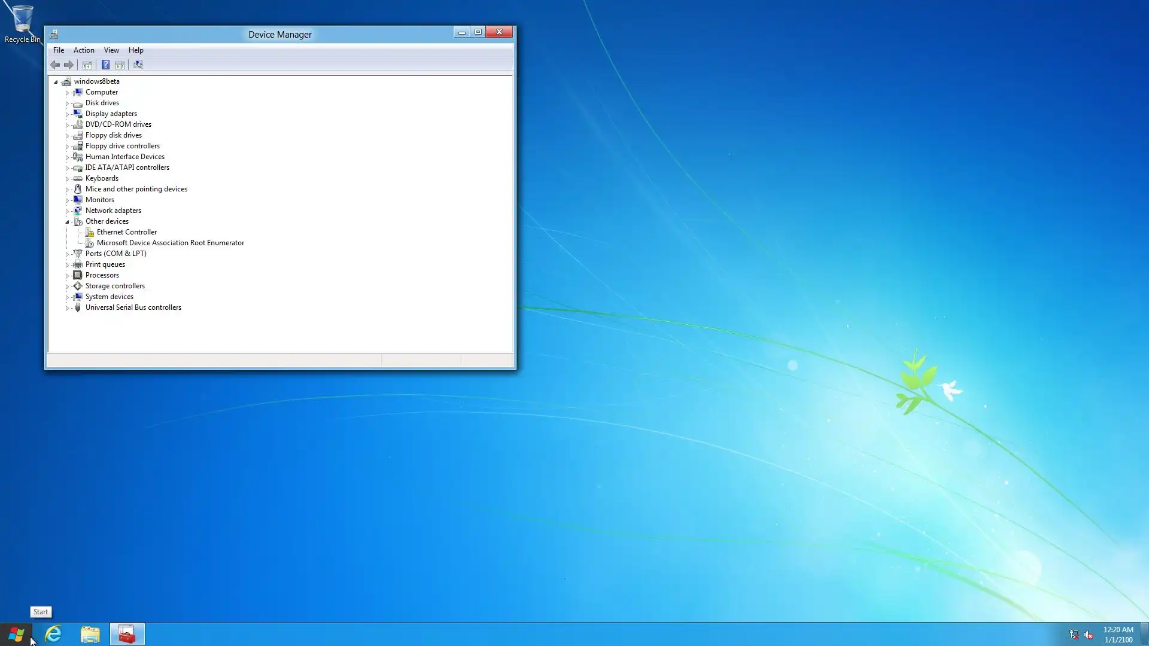
Task: Open Internet Explorer from the taskbar
Action: pos(53,634)
